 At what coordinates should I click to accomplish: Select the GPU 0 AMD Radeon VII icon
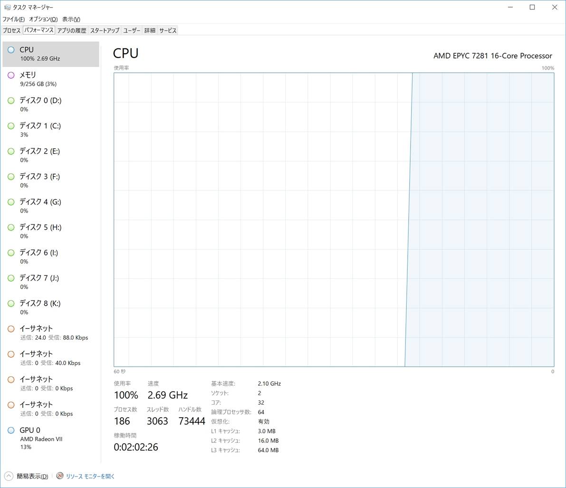click(10, 430)
